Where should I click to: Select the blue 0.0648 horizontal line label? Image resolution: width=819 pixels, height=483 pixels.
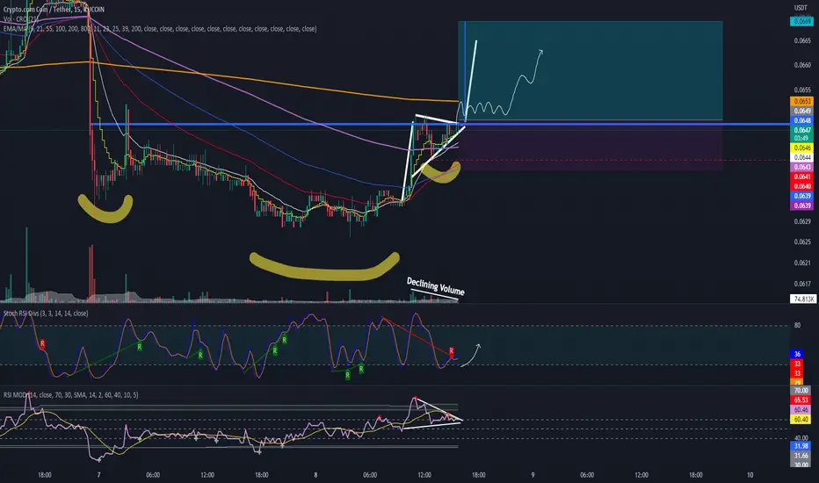[x=801, y=120]
